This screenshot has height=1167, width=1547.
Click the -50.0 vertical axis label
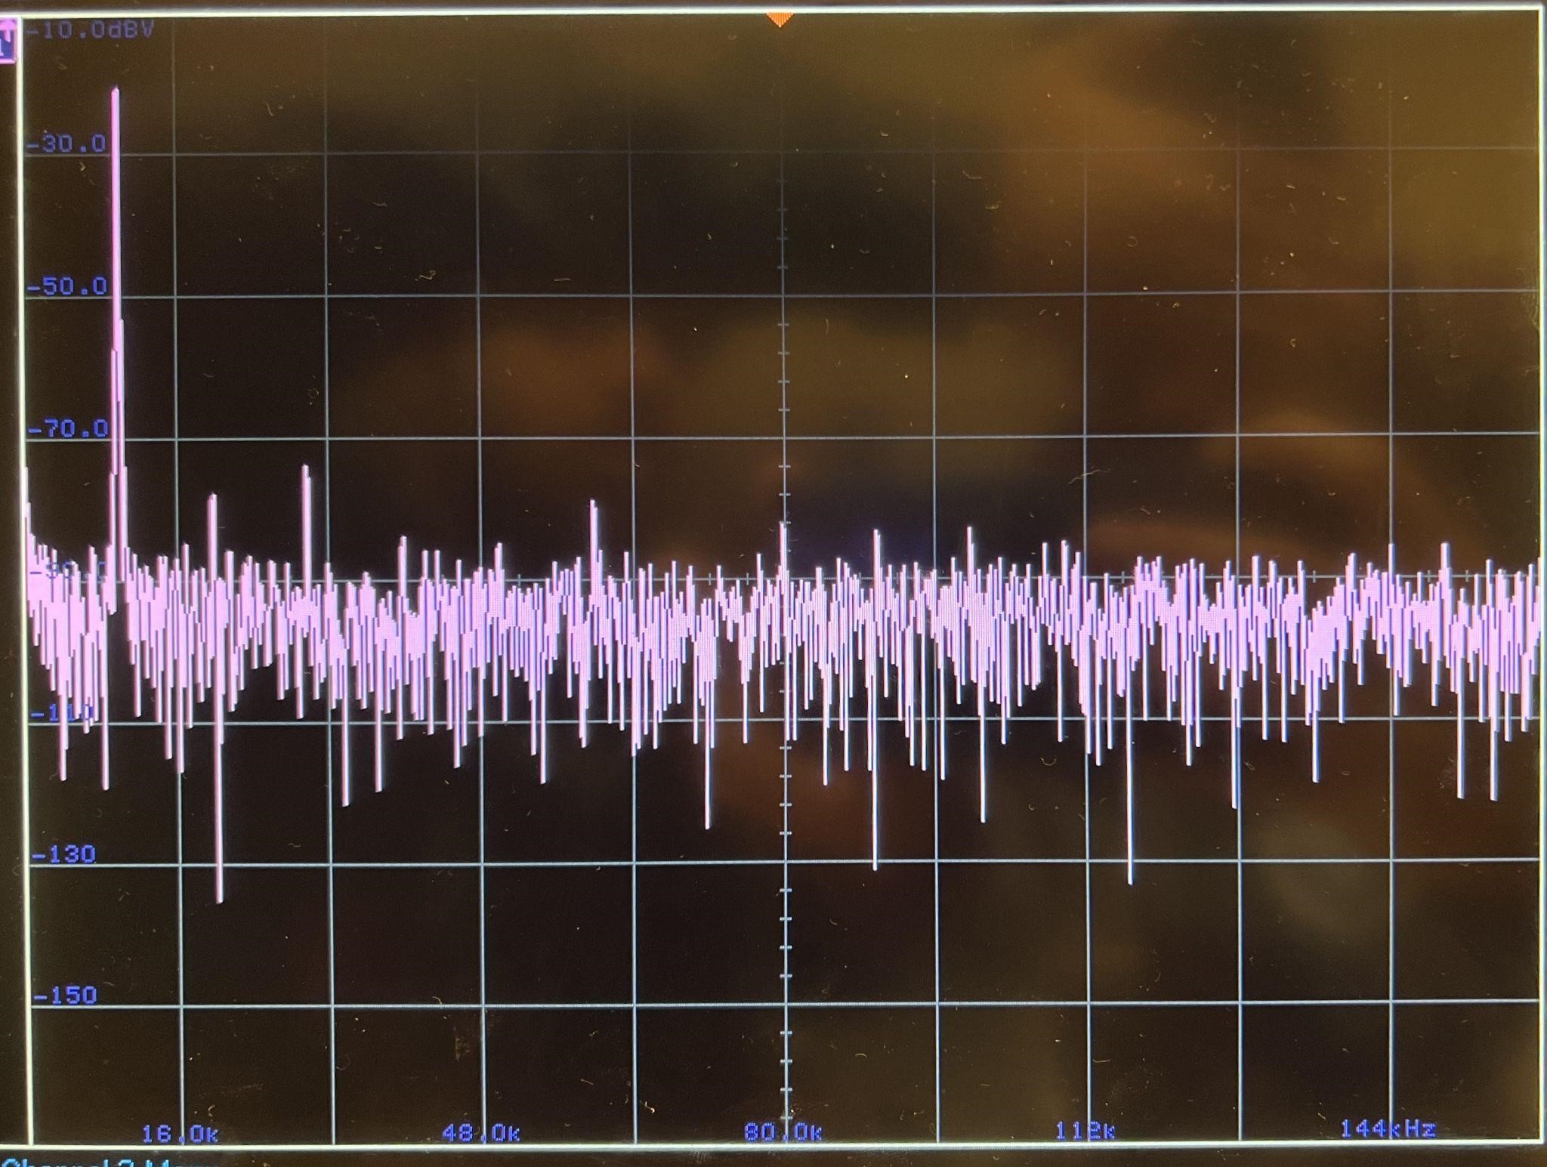pos(67,286)
